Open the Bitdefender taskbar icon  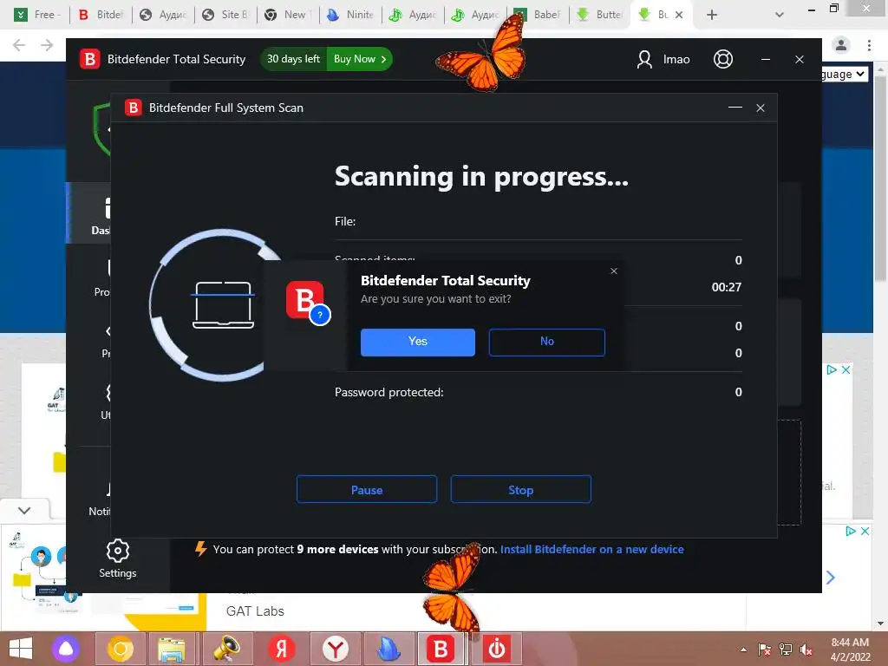click(x=440, y=649)
